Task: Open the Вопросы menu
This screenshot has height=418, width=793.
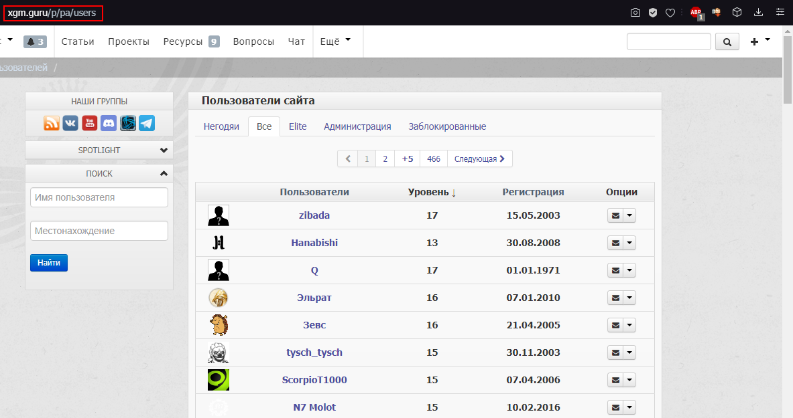Action: point(253,41)
